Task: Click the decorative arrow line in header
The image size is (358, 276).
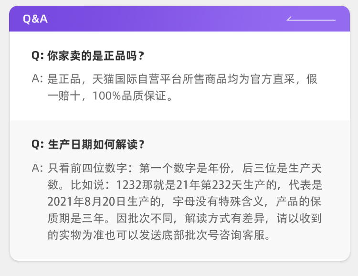Action: [311, 20]
